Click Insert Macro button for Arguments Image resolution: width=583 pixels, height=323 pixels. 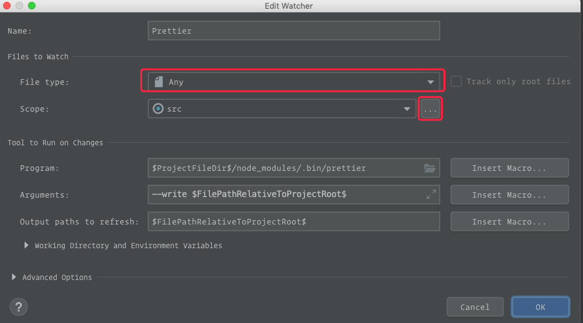click(x=509, y=195)
